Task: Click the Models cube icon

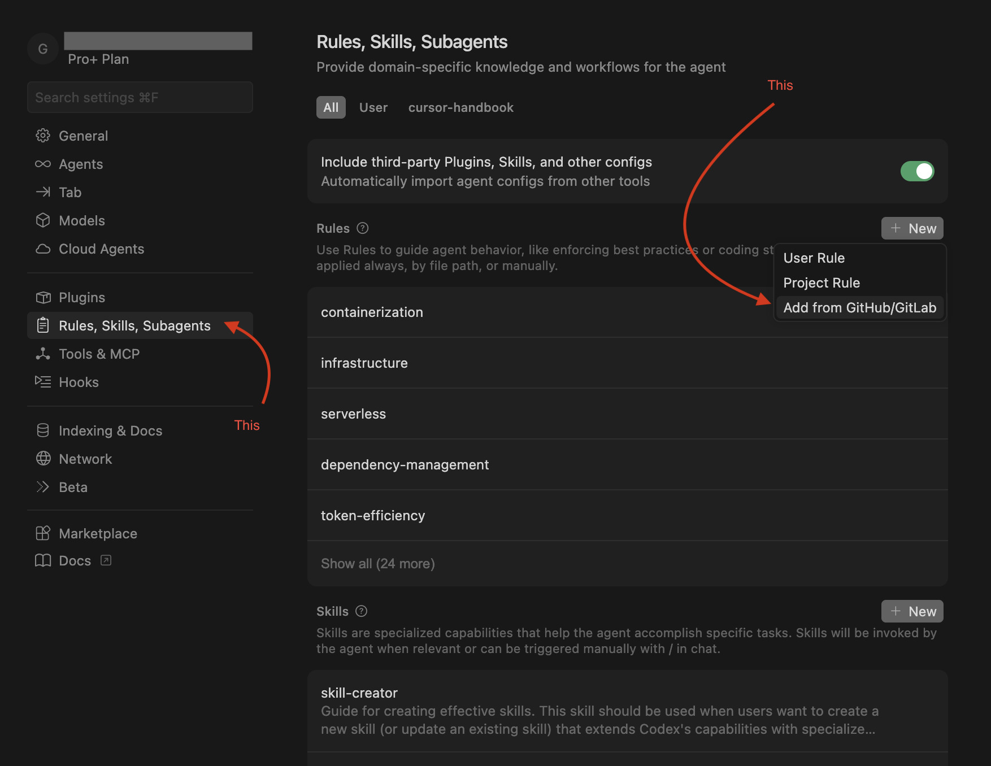Action: 43,220
